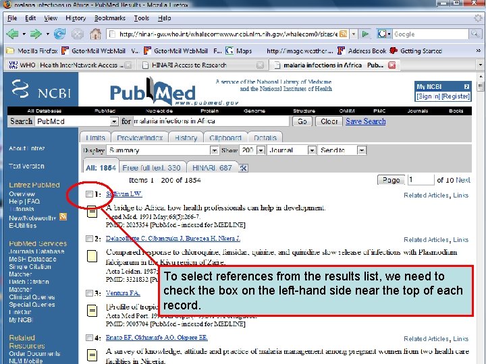
Task: Click in the PubMed search query field
Action: coord(211,121)
